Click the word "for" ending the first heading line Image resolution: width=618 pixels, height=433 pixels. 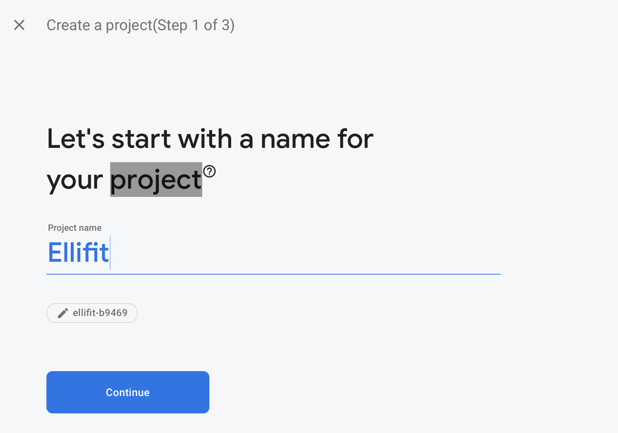pos(356,139)
